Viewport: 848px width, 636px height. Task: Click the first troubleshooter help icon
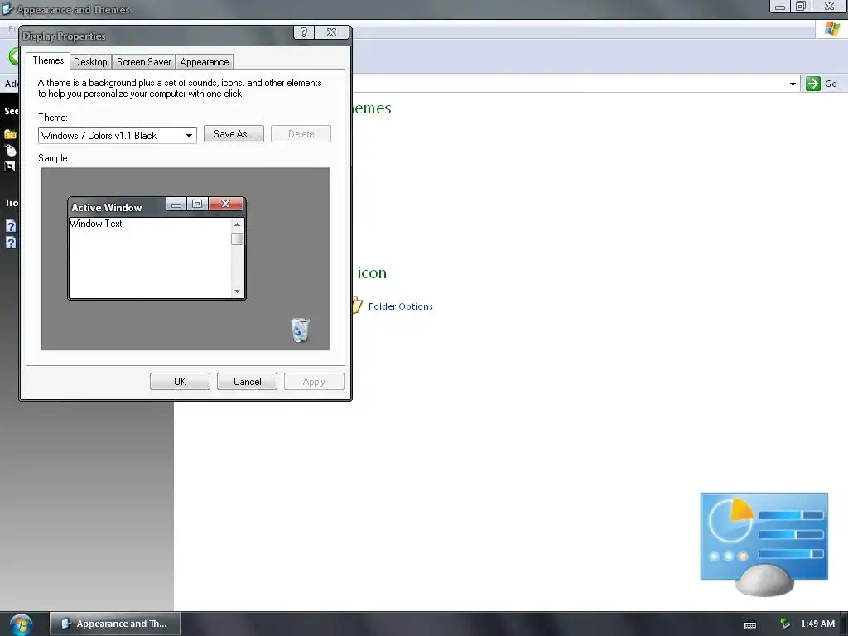[11, 226]
